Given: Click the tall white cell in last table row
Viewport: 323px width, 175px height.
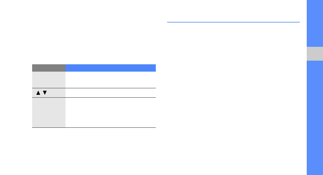Looking at the screenshot, I should coord(111,112).
